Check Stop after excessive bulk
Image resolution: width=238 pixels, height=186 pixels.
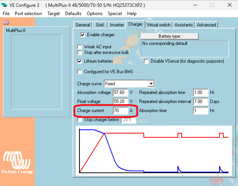click(79, 52)
